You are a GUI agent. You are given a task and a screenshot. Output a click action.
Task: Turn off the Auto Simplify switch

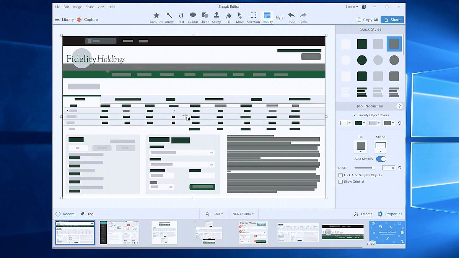click(381, 159)
